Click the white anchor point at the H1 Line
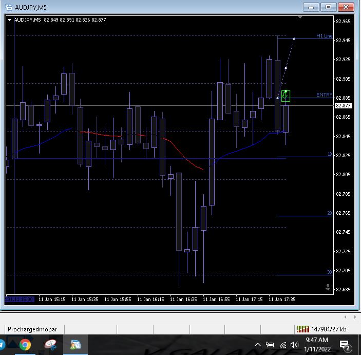Viewport: 361px width, 355px height. coord(294,39)
